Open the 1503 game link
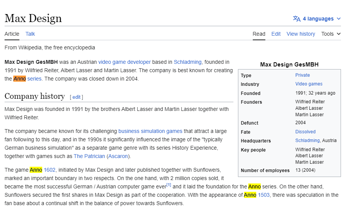Screen dimensions: 352x207 [x=263, y=195]
